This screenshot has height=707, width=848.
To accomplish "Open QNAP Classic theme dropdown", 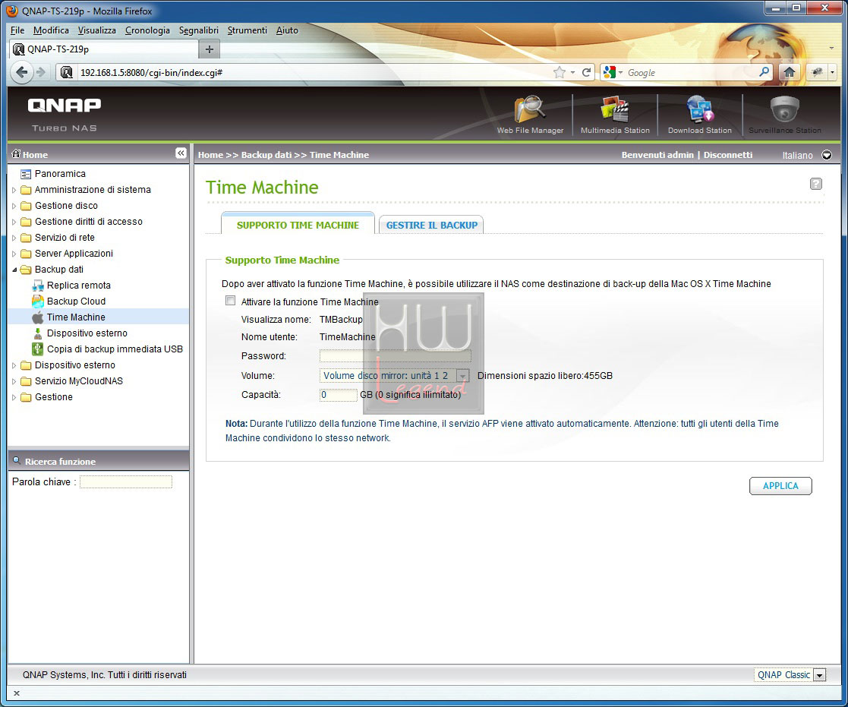I will pyautogui.click(x=820, y=675).
